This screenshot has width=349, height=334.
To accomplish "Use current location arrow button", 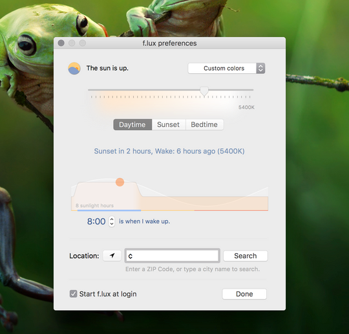I will click(x=112, y=256).
